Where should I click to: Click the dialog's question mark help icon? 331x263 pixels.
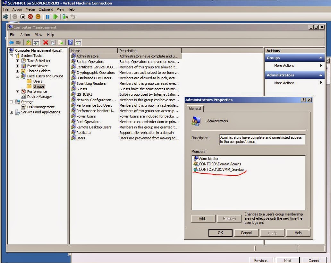303,100
